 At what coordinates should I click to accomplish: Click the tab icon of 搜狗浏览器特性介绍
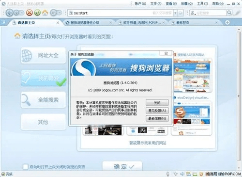click(67, 23)
